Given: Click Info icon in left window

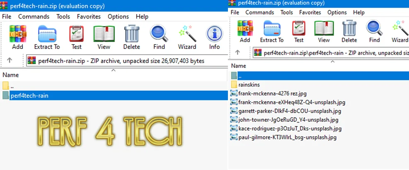Looking at the screenshot, I should [214, 34].
